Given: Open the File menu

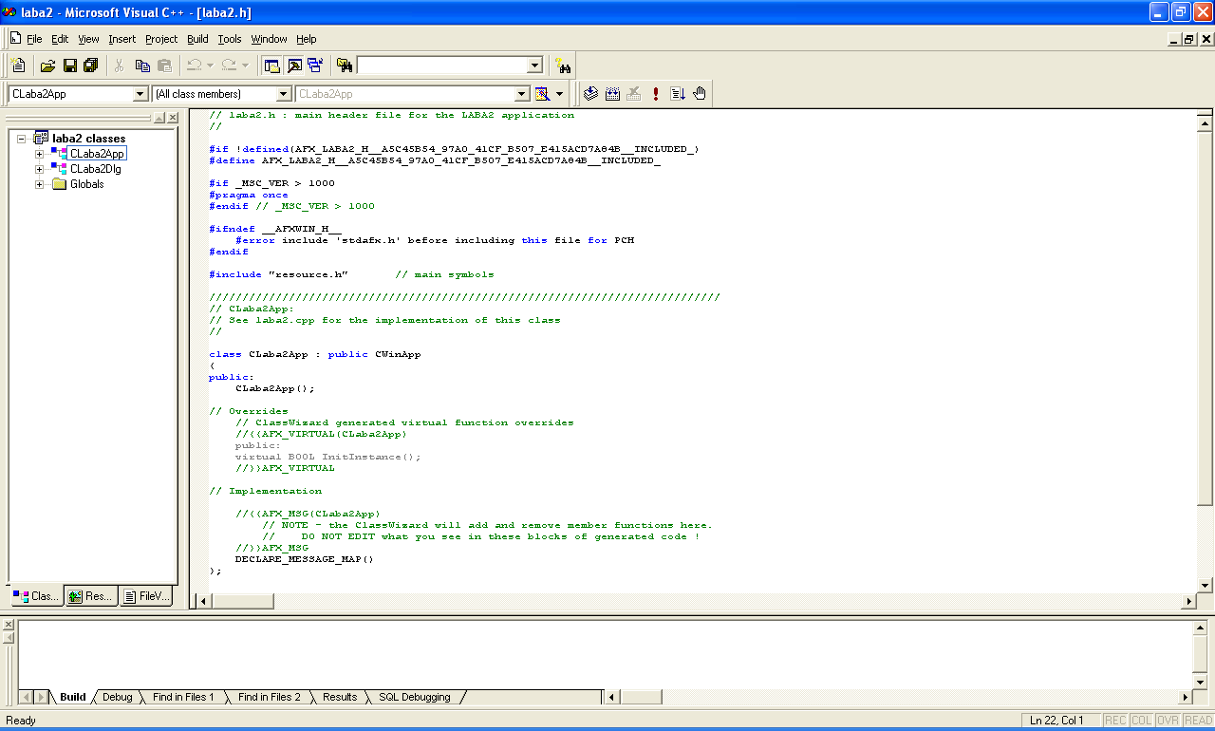Looking at the screenshot, I should click(34, 39).
